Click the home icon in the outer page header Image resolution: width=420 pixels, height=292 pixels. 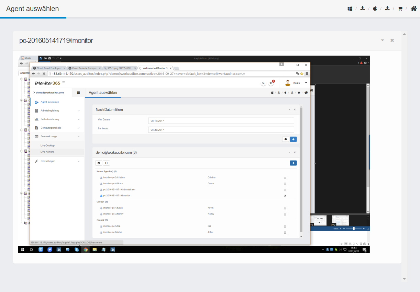pos(414,9)
